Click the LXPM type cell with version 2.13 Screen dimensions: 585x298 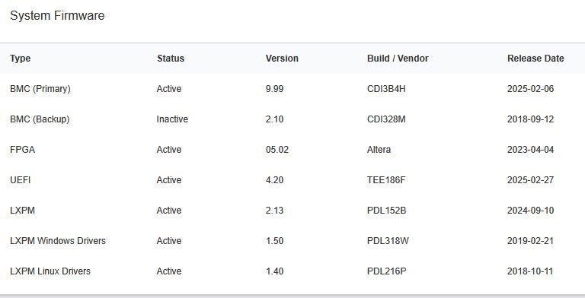coord(22,211)
